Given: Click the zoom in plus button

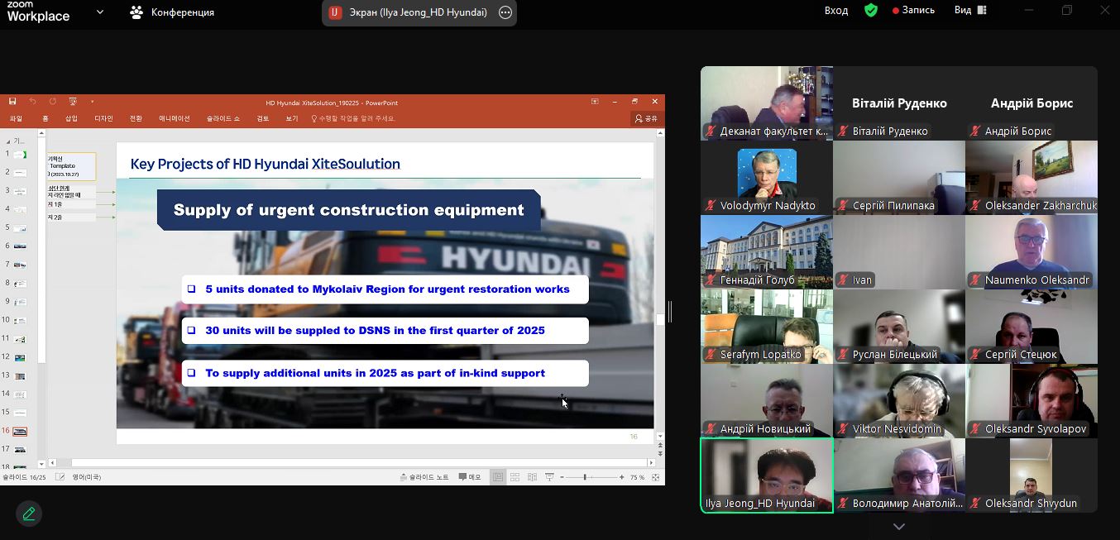Looking at the screenshot, I should coord(621,477).
